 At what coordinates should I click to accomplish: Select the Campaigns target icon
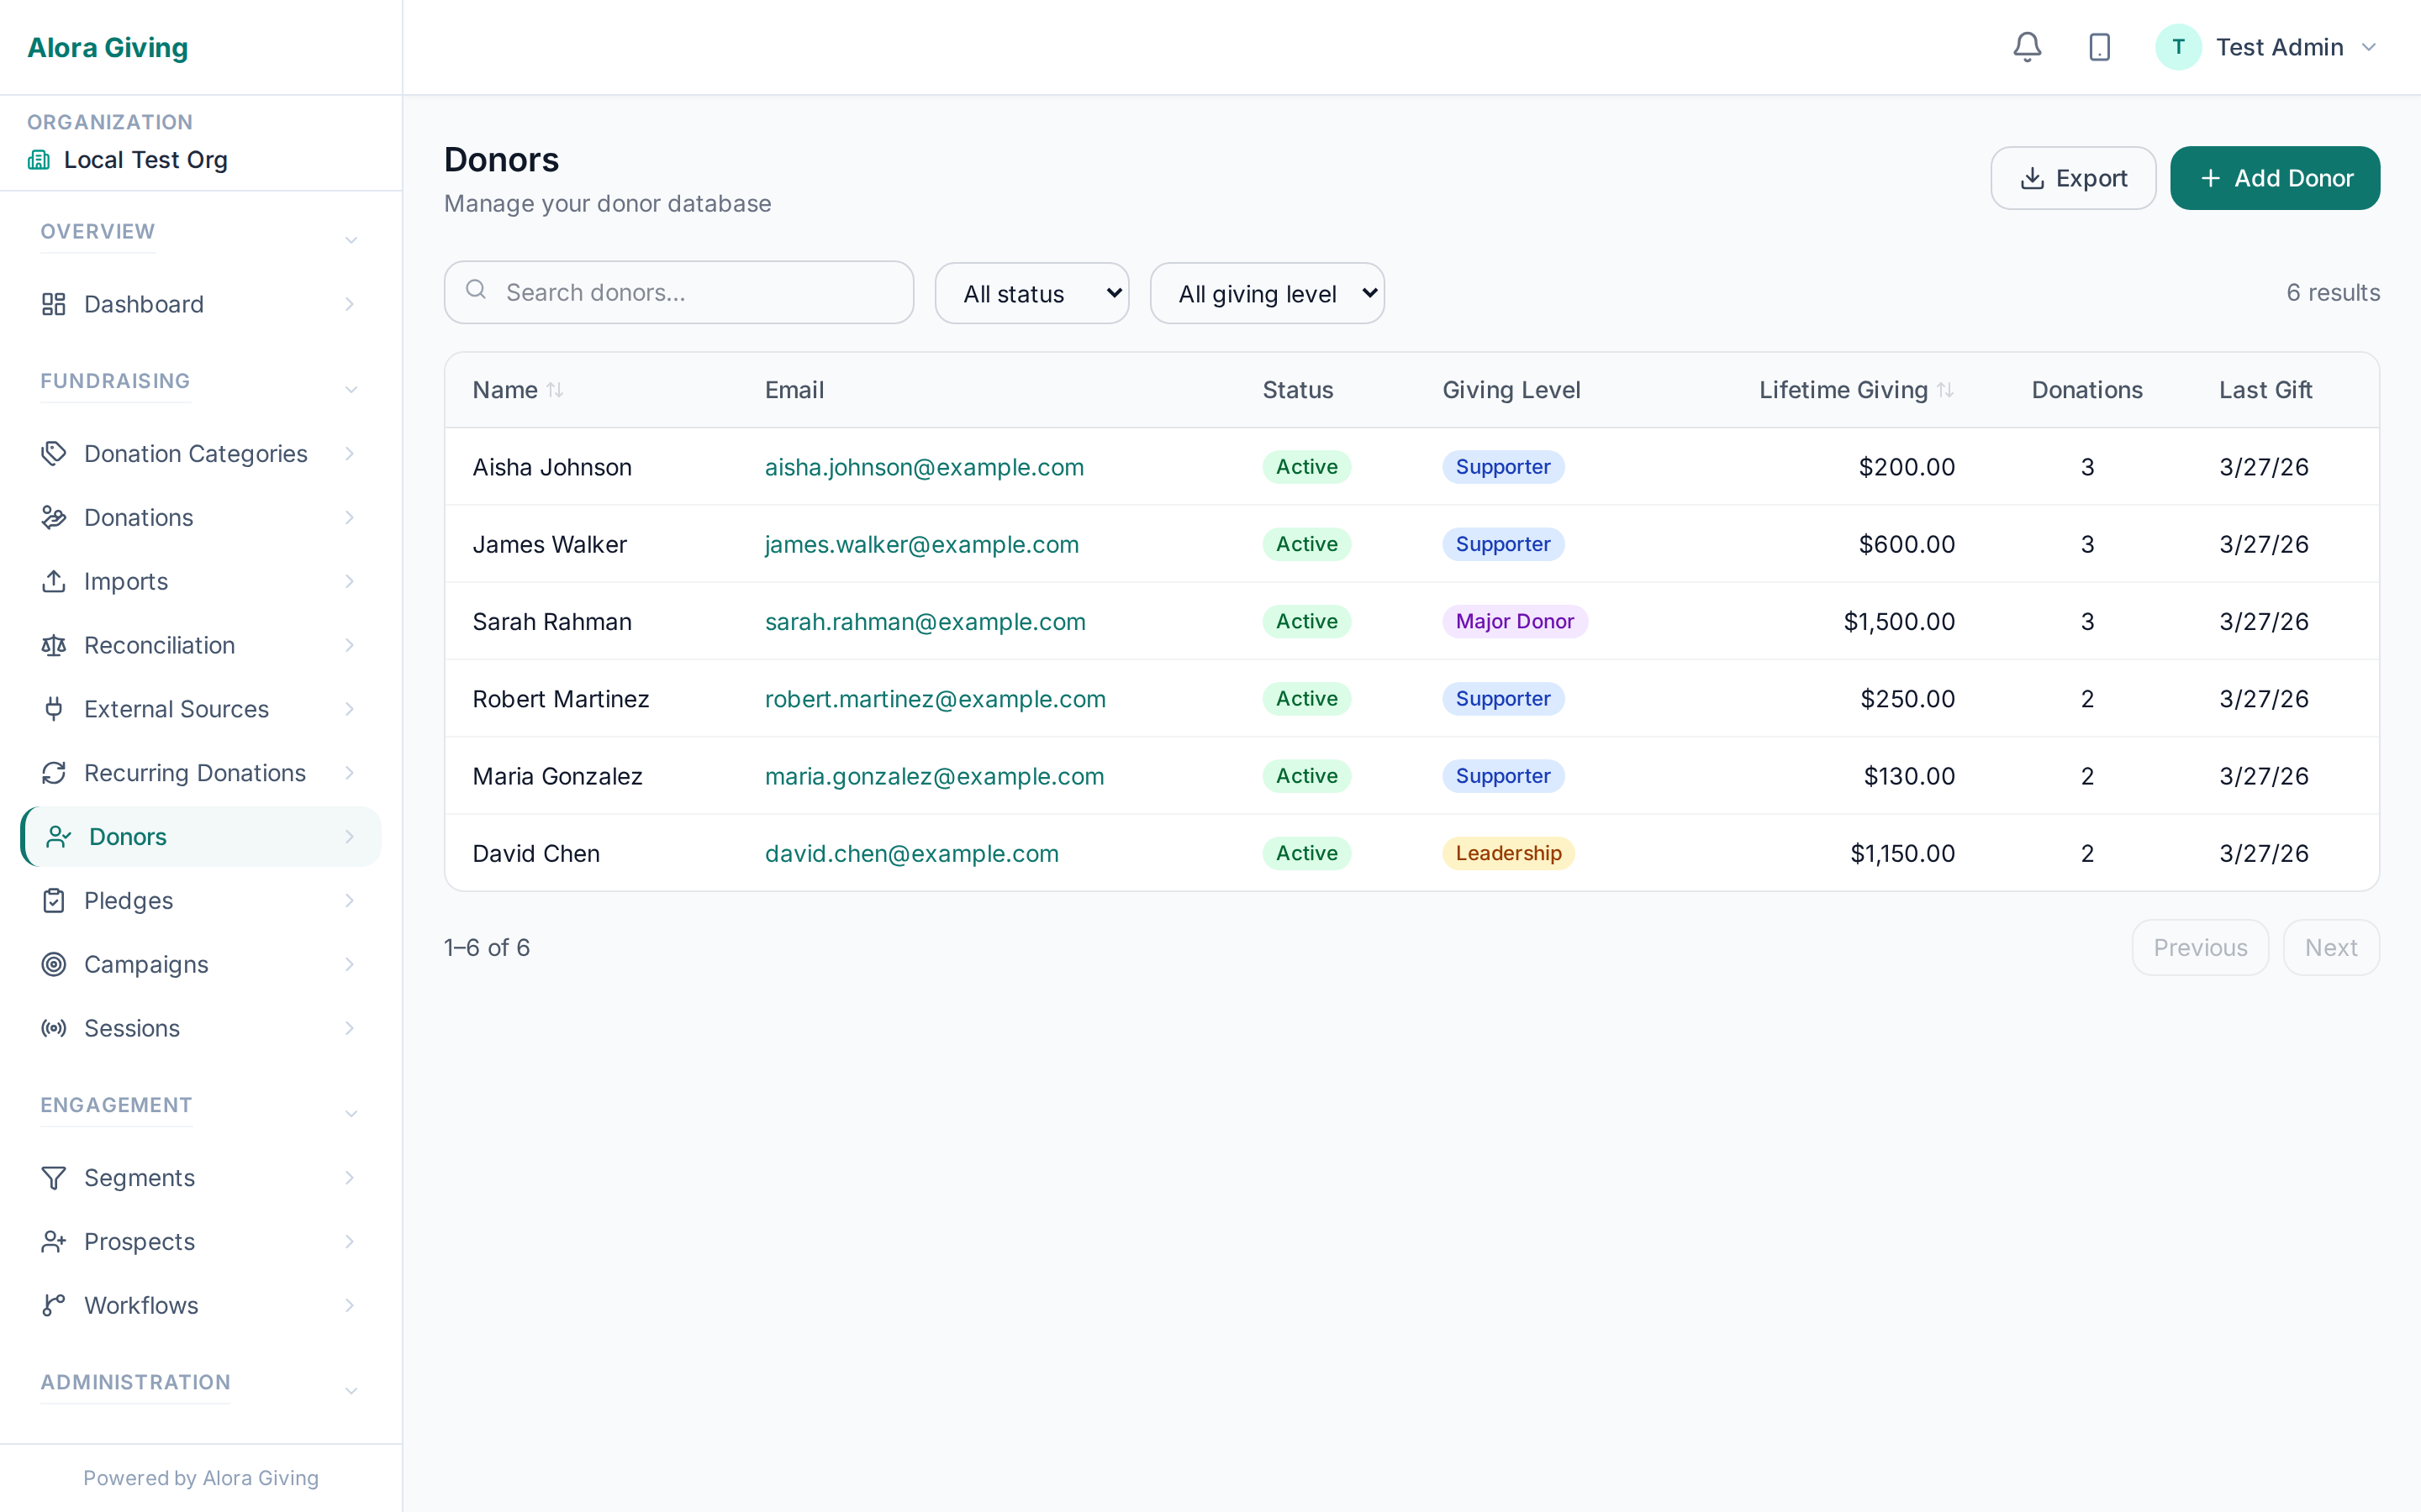[x=54, y=964]
